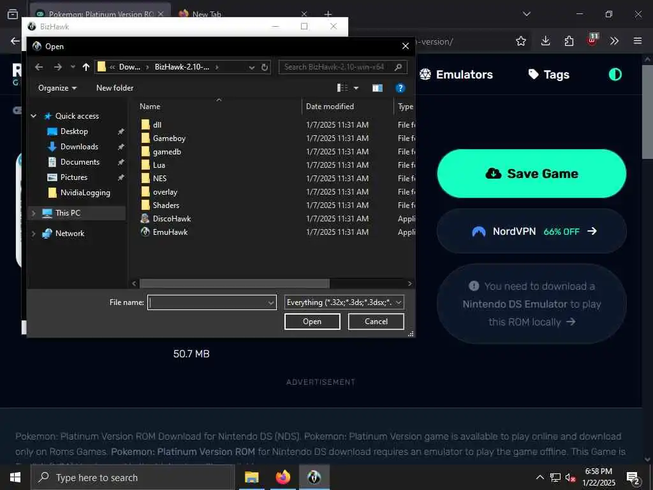This screenshot has height=490, width=653.
Task: Change the view layout icon
Action: tap(342, 88)
